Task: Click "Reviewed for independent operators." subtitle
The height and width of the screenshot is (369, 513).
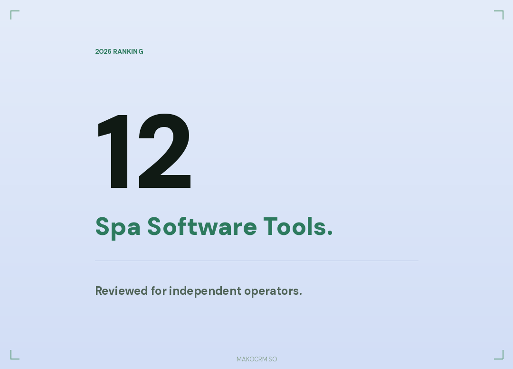Action: click(199, 291)
